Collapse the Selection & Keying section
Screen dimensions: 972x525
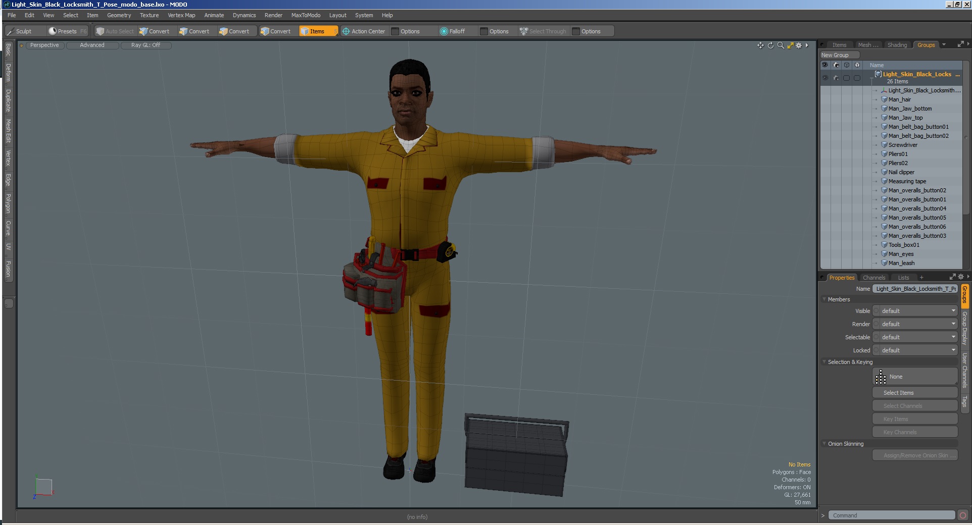824,362
